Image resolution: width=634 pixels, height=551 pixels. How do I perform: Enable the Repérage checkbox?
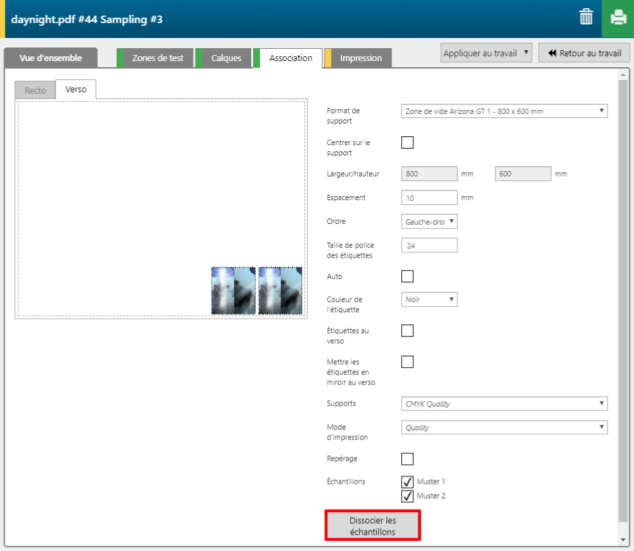click(x=407, y=459)
